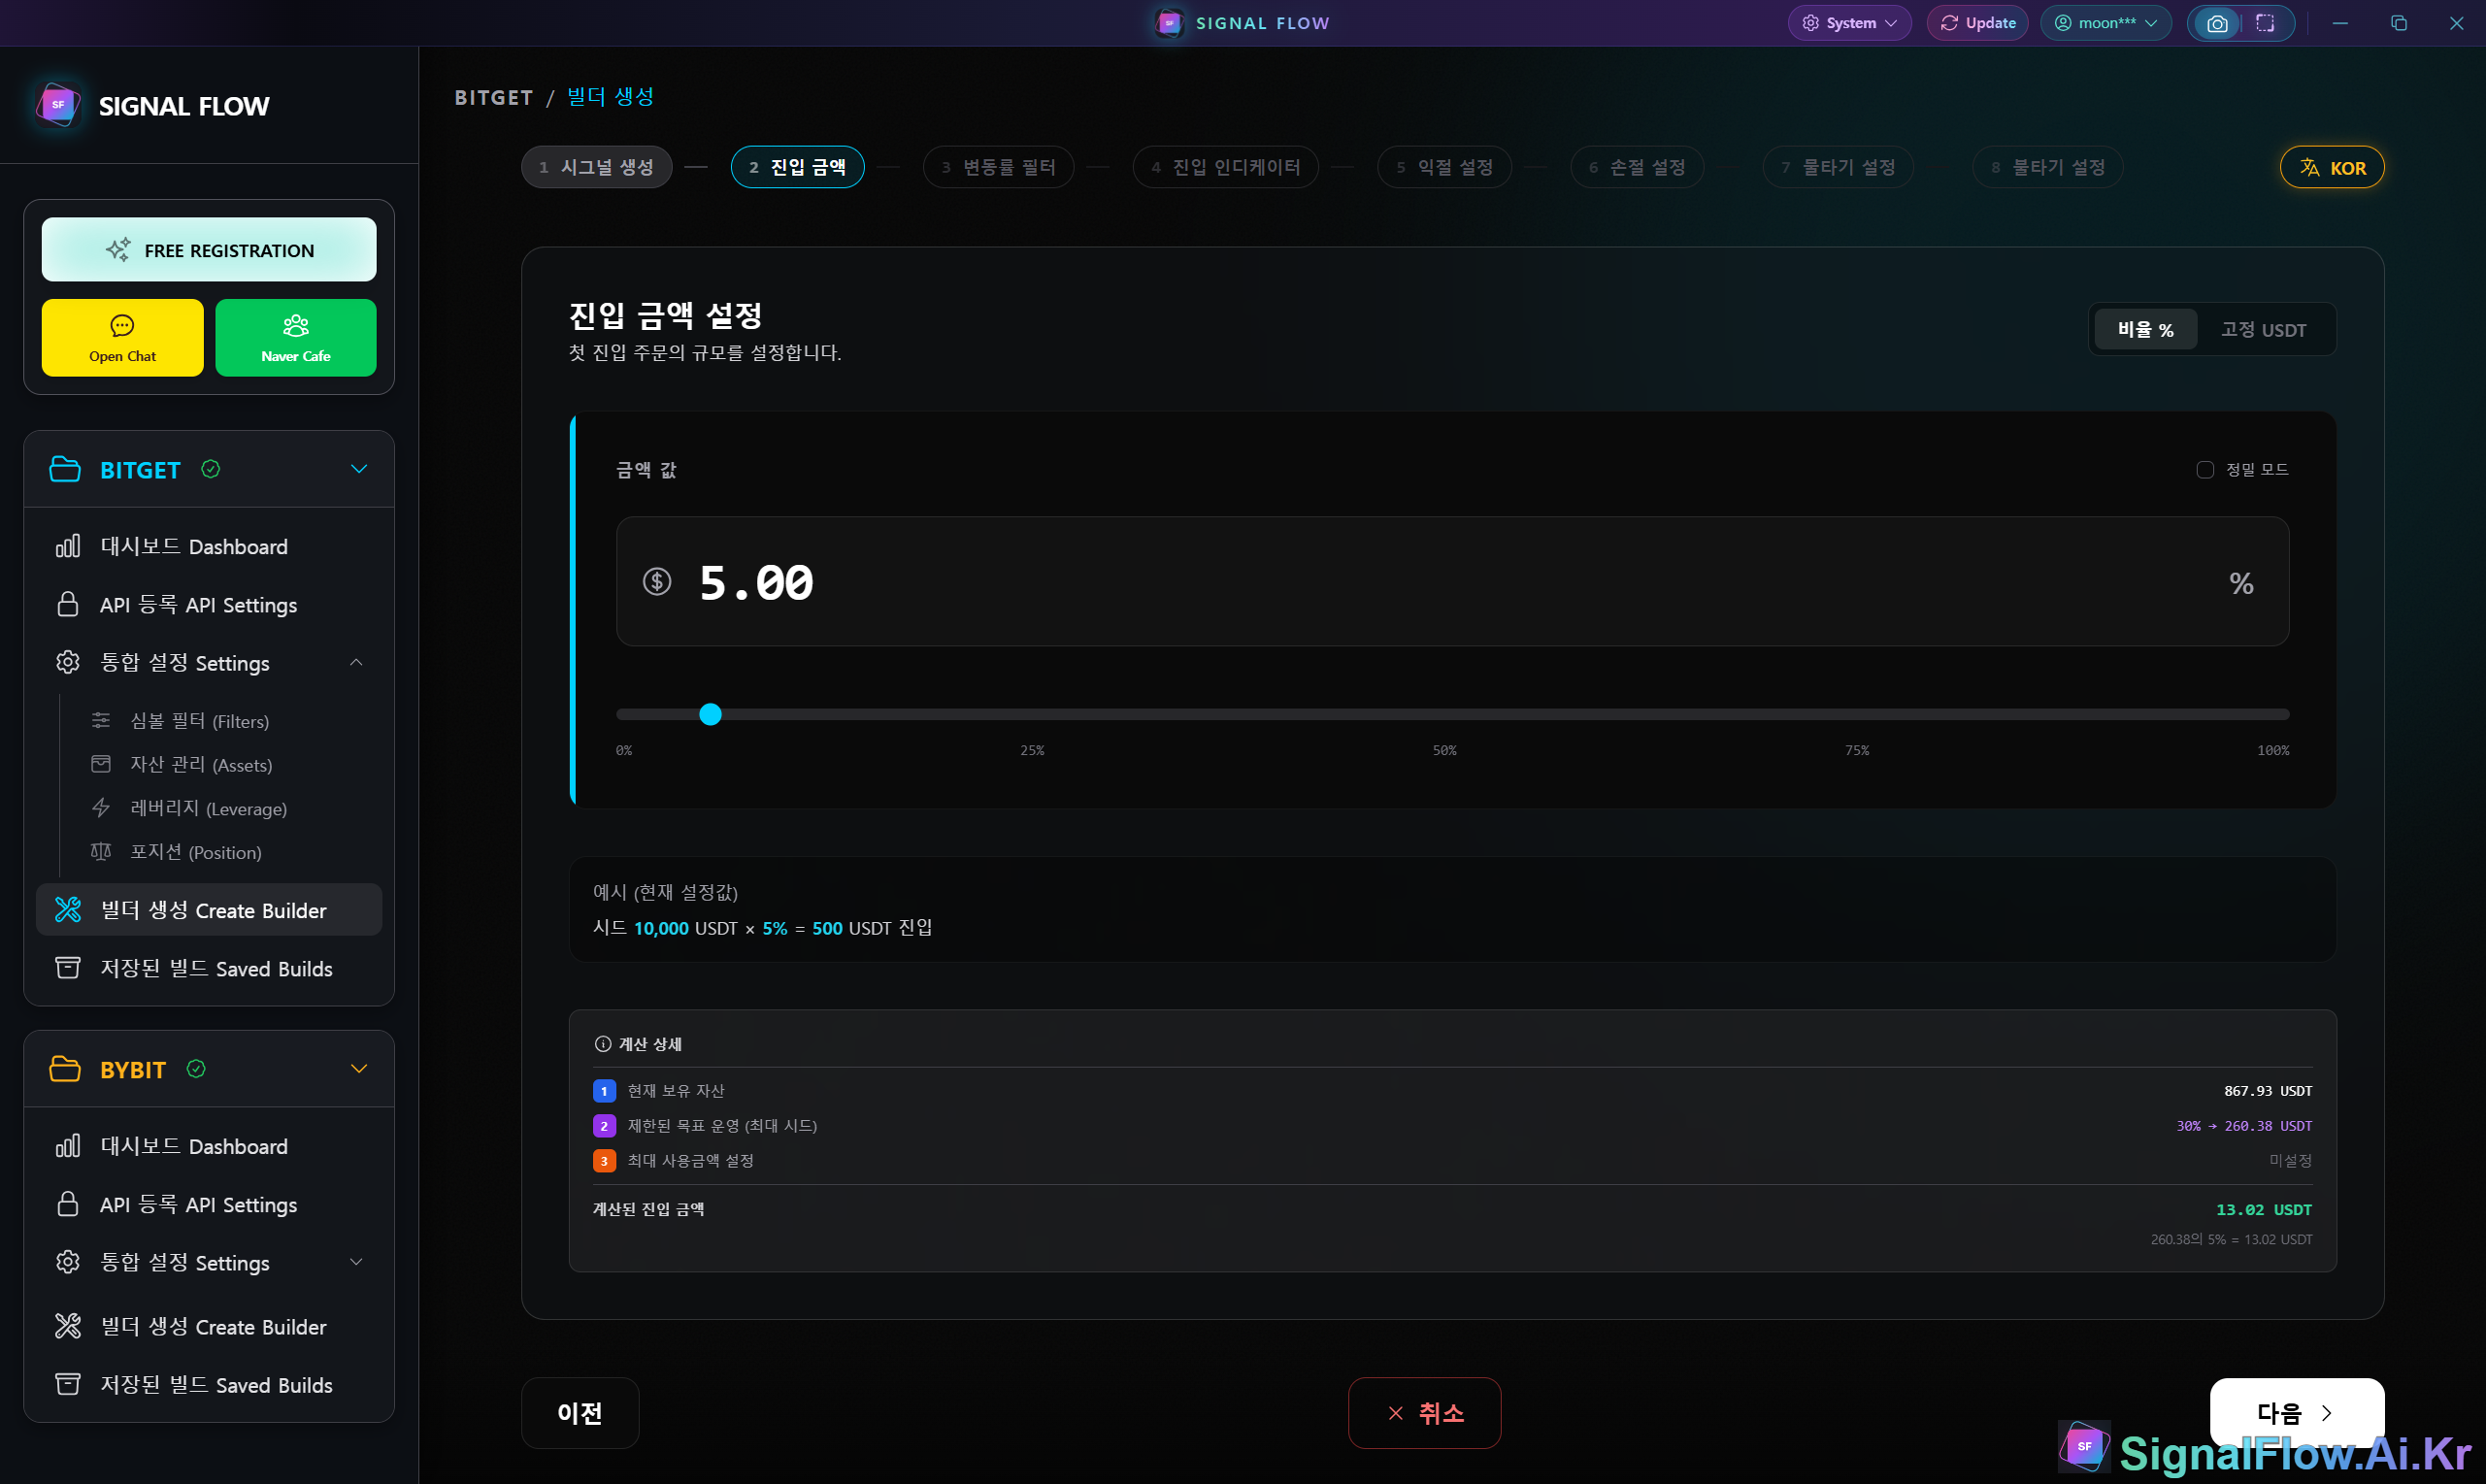Switch to 고정 USDT mode
Screen dimensions: 2486x1484
[x=2263, y=330]
